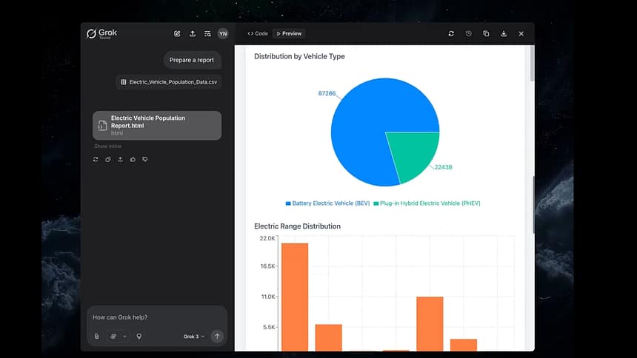Viewport: 637px width, 358px height.
Task: Open version history clock icon
Action: [468, 33]
